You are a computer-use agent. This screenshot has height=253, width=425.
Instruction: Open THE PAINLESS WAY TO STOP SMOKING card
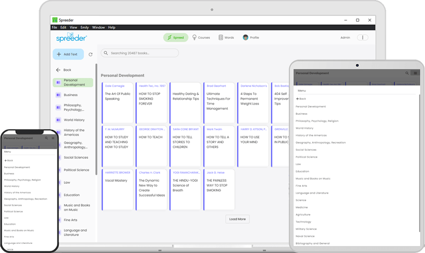(x=219, y=190)
